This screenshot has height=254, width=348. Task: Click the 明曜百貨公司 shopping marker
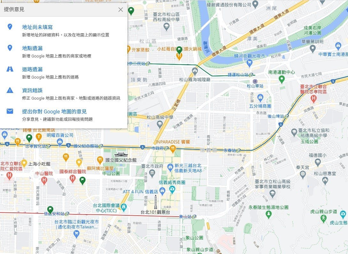click(60, 142)
